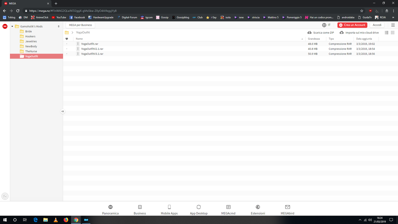This screenshot has width=398, height=224.
Task: Open the hamburger main menu
Action: 393,25
